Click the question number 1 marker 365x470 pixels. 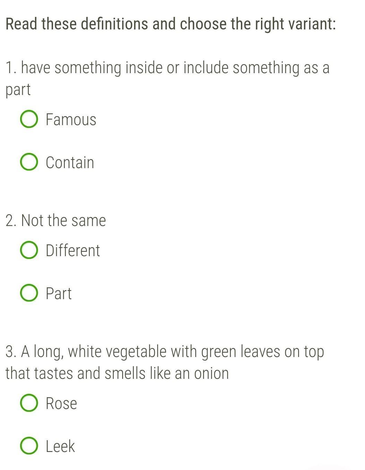pos(11,68)
